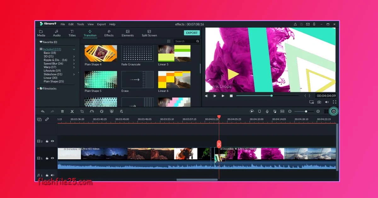Lock video track 2
The width and height of the screenshot is (378, 198).
click(47, 141)
